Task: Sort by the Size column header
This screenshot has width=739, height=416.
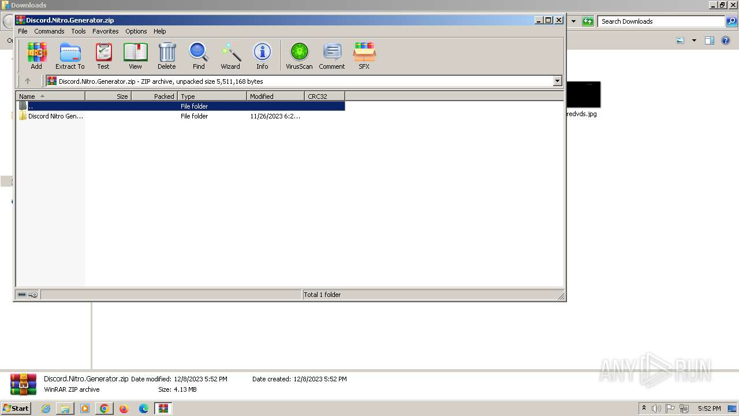Action: click(108, 96)
